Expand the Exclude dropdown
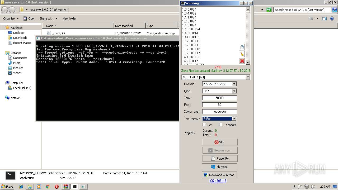This screenshot has height=190, width=338. tap(234, 84)
